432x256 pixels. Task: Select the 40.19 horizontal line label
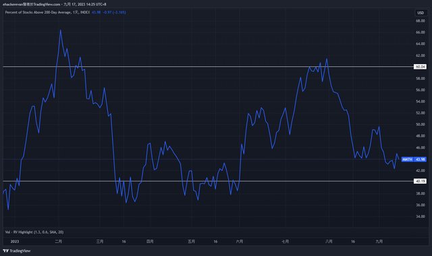(x=420, y=181)
